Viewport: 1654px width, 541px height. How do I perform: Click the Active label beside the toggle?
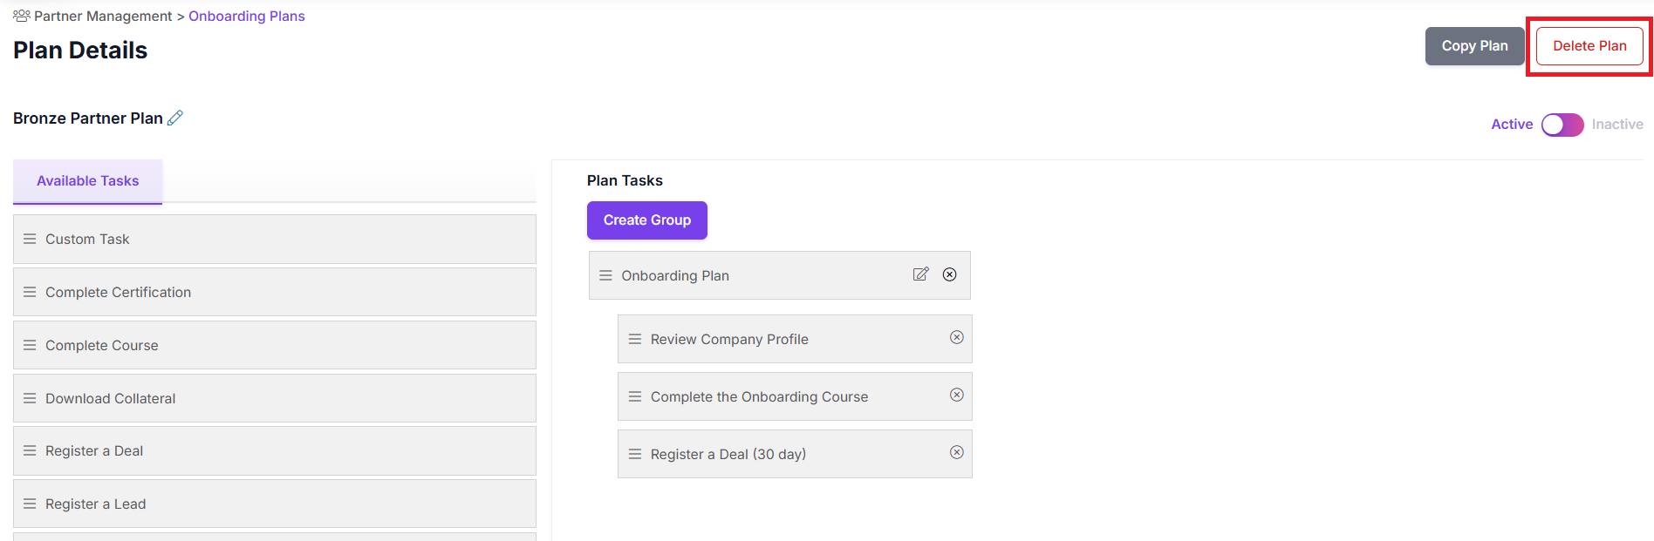1512,124
